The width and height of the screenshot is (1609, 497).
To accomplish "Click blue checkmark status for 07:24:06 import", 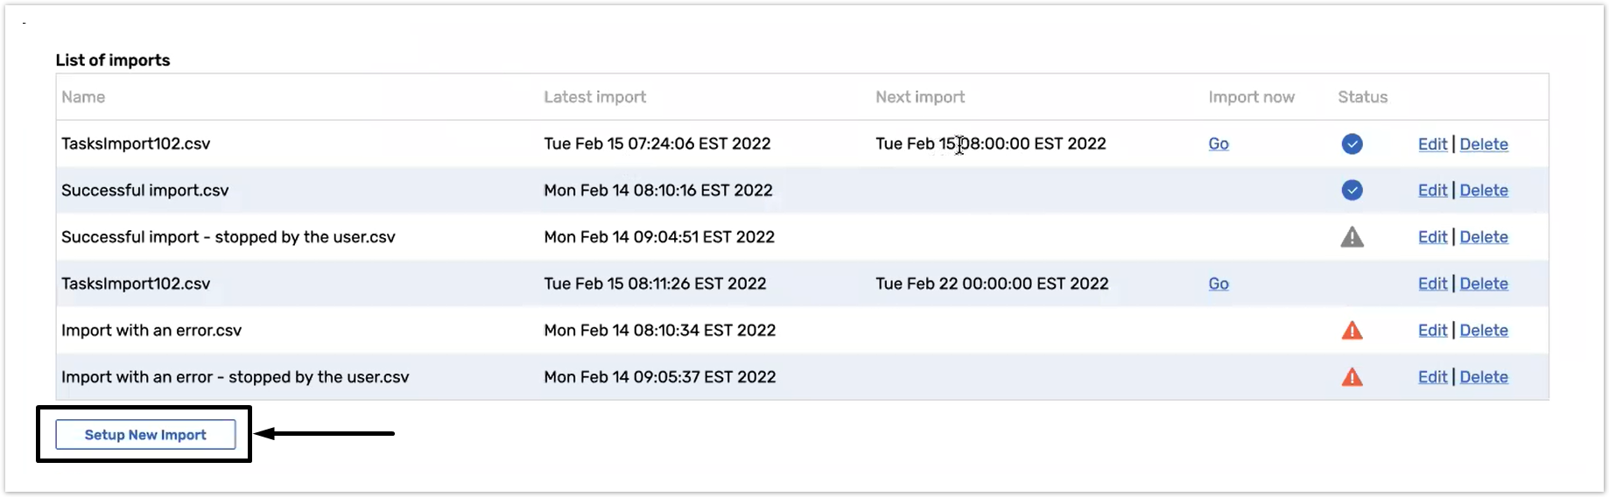I will tap(1352, 143).
